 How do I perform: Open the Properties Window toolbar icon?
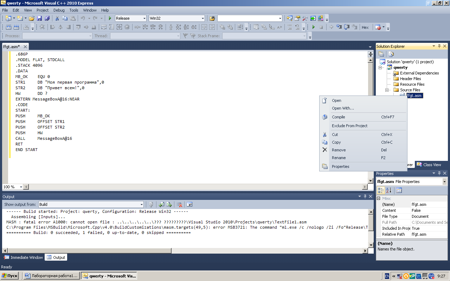tap(297, 18)
